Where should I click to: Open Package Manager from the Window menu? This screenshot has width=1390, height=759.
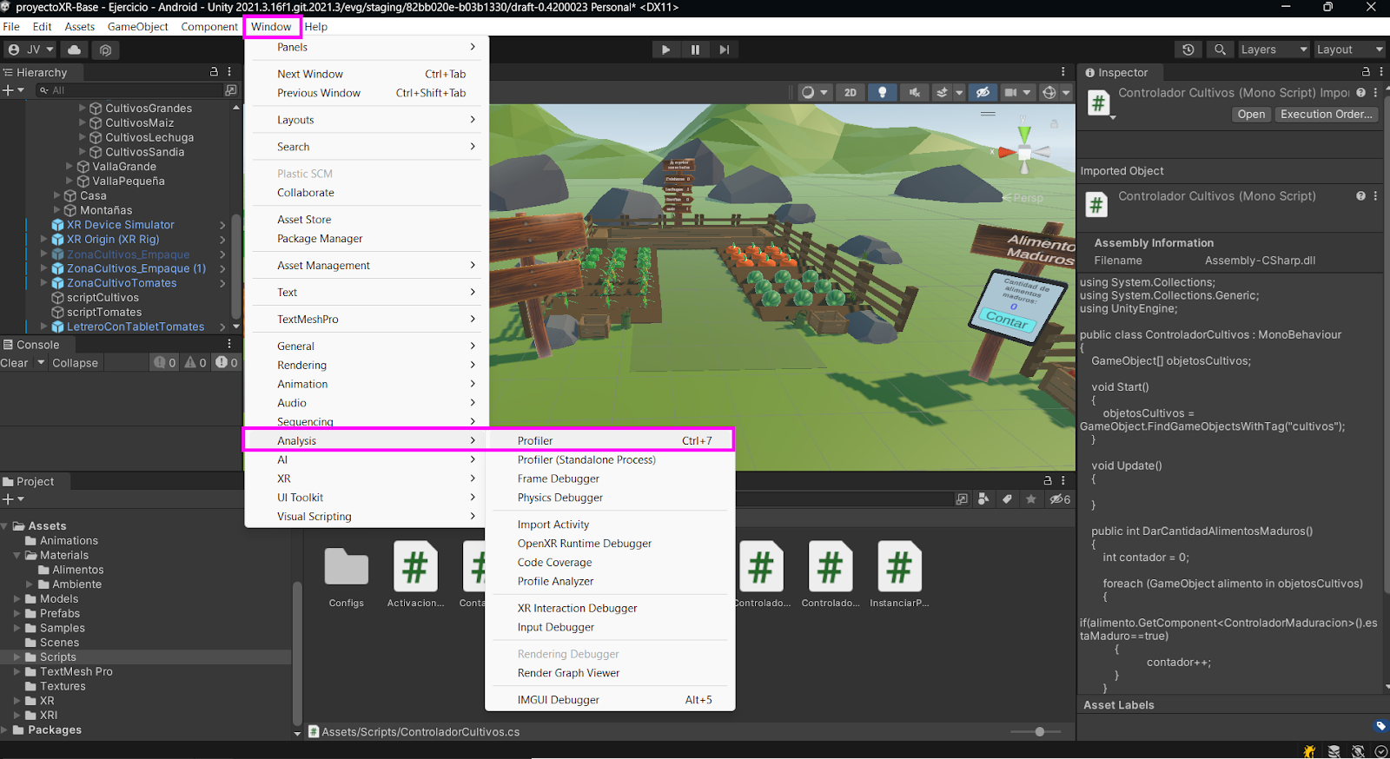(x=320, y=239)
